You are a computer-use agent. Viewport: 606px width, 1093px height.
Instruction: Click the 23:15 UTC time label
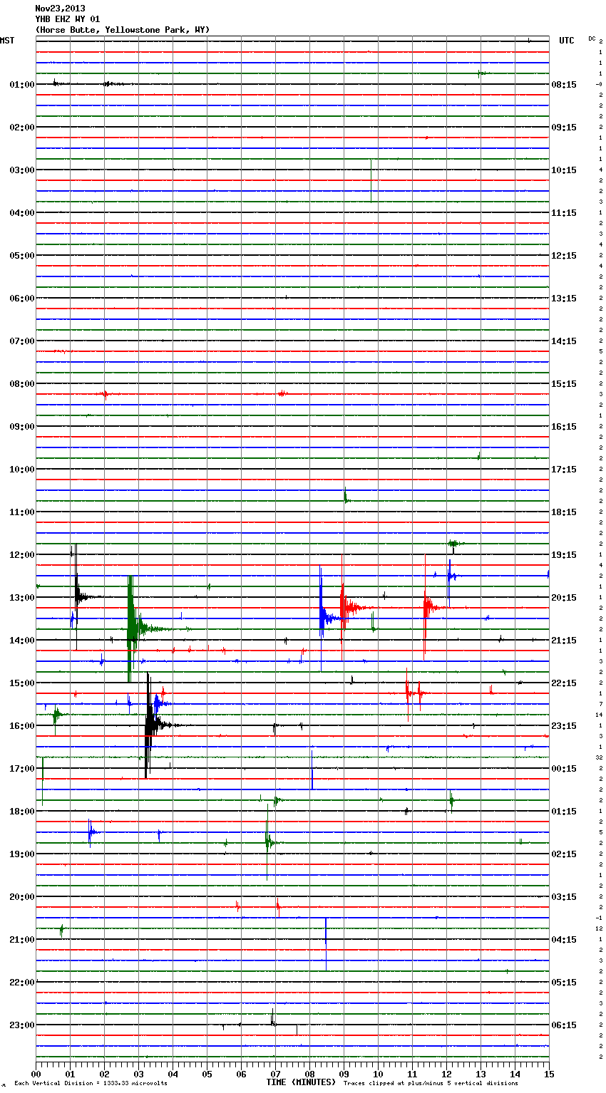[564, 726]
